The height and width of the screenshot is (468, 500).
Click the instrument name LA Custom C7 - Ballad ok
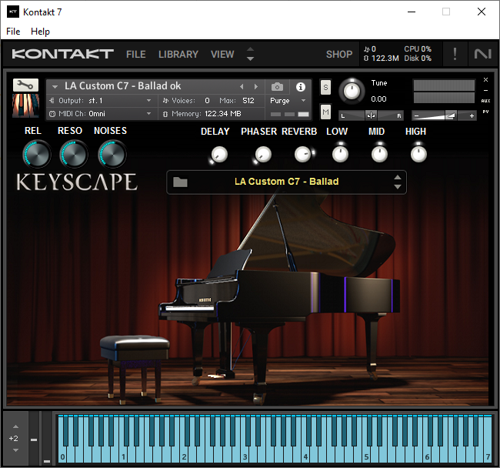tap(122, 85)
